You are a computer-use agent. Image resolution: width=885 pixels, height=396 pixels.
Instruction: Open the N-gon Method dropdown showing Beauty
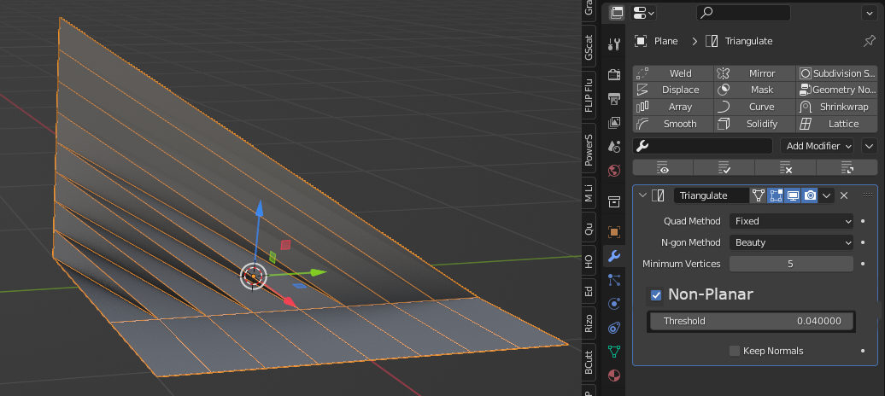(791, 242)
